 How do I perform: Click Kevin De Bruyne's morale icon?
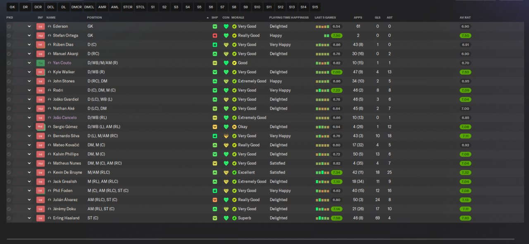(234, 172)
